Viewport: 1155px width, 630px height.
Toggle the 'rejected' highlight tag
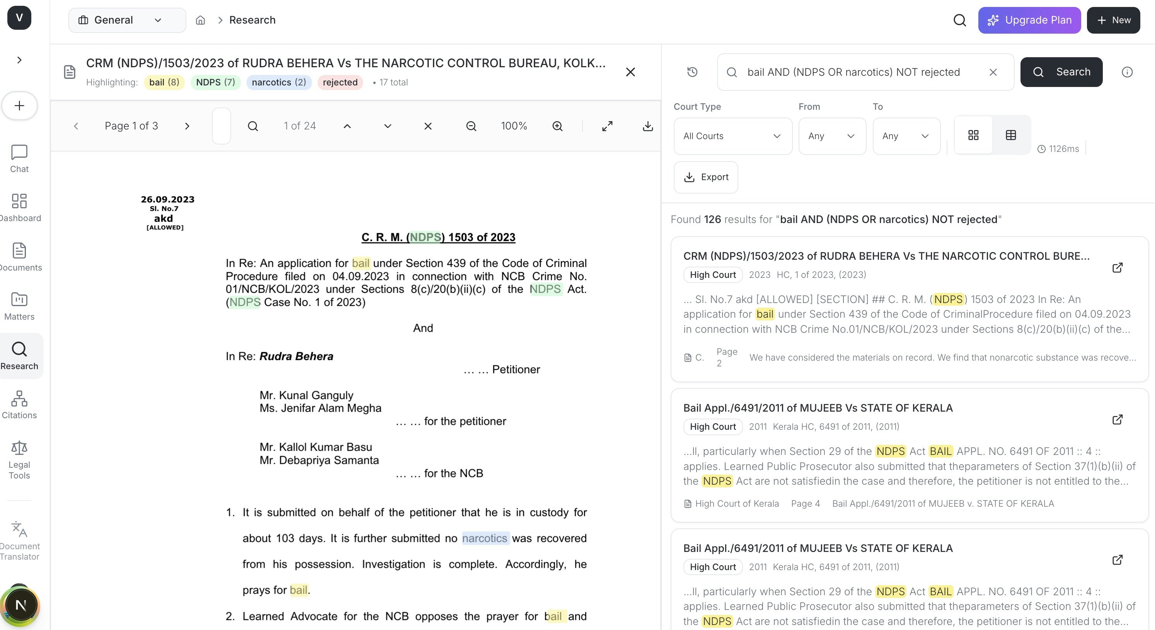pos(340,82)
